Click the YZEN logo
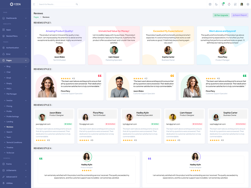 point(15,4)
